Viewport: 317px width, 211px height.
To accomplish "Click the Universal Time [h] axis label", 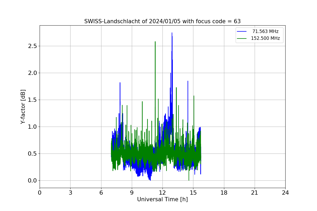I will pos(162,199).
